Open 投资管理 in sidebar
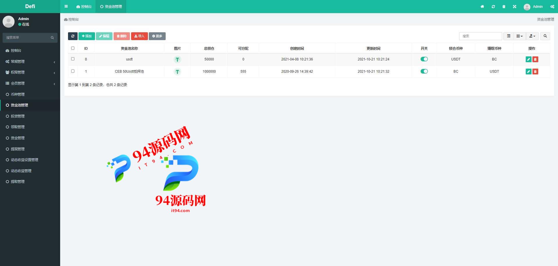 click(x=30, y=116)
